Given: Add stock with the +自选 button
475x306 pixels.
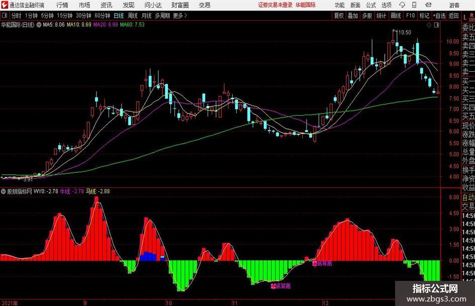Looking at the screenshot, I should 439,16.
